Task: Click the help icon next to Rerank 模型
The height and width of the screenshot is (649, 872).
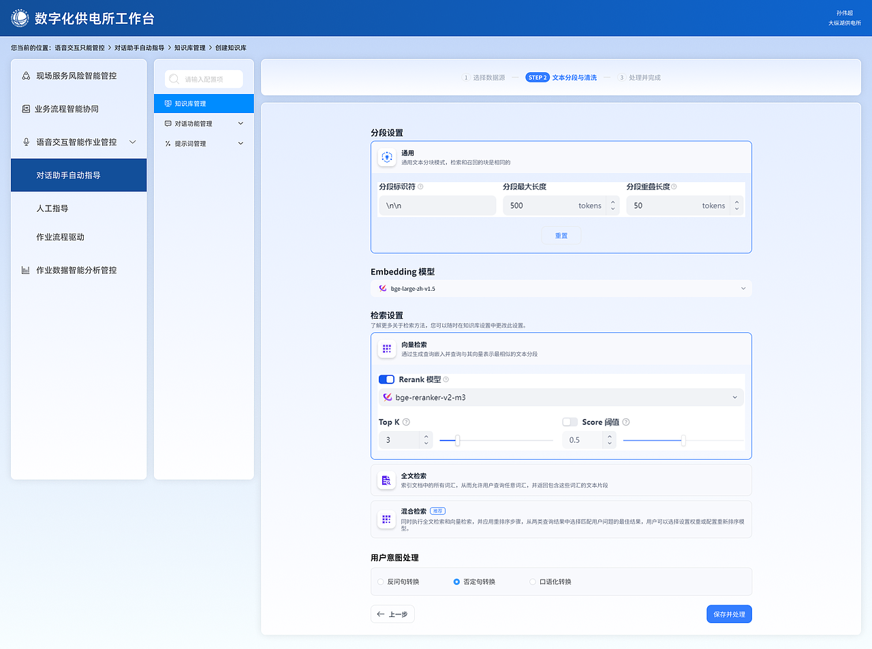Action: click(446, 379)
